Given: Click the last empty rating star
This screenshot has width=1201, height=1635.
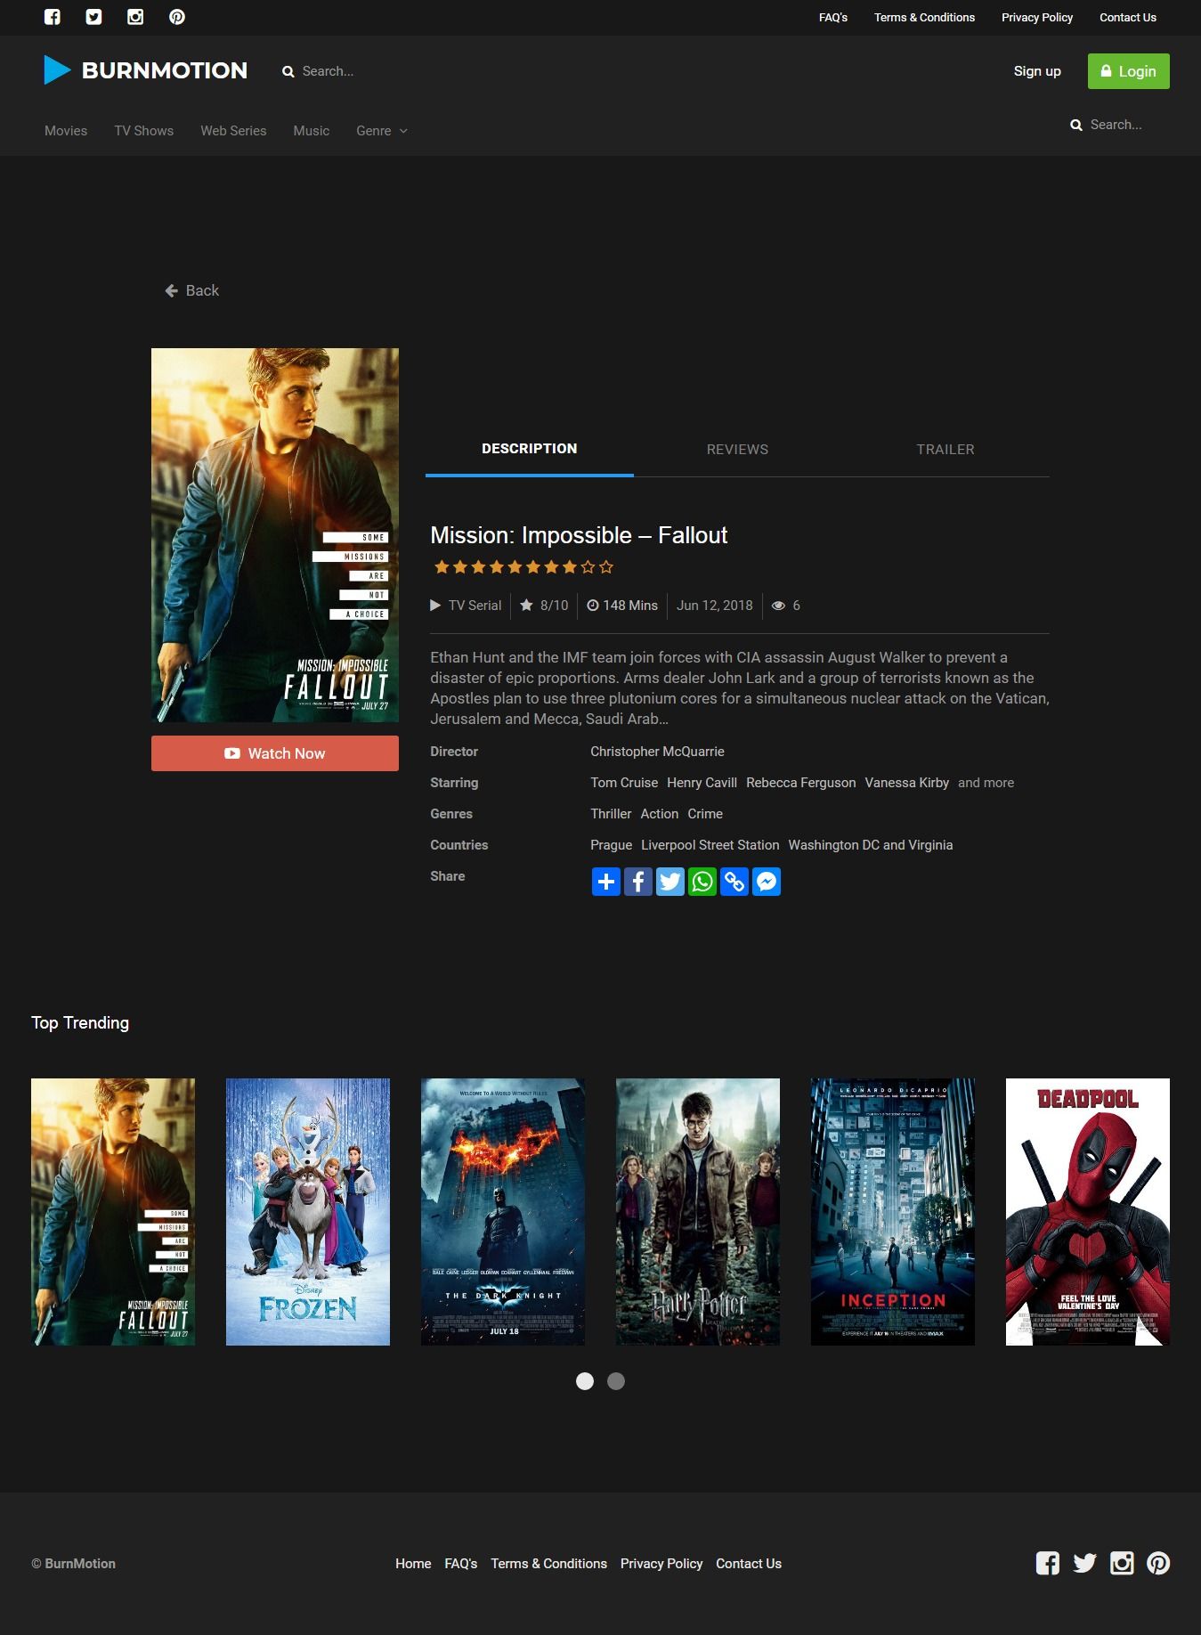Looking at the screenshot, I should click(x=606, y=567).
